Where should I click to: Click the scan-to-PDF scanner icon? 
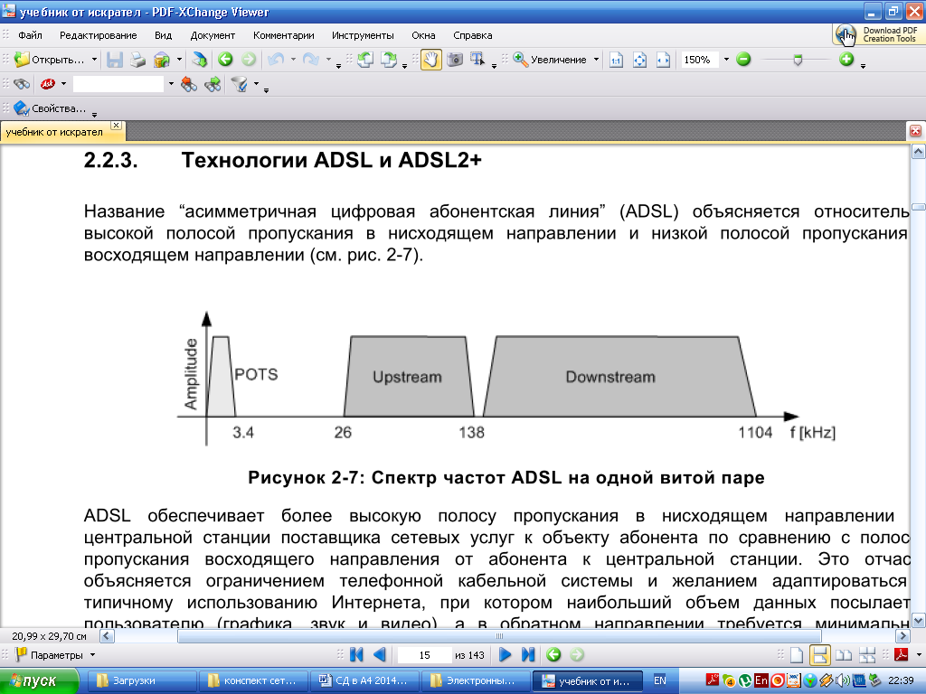200,60
